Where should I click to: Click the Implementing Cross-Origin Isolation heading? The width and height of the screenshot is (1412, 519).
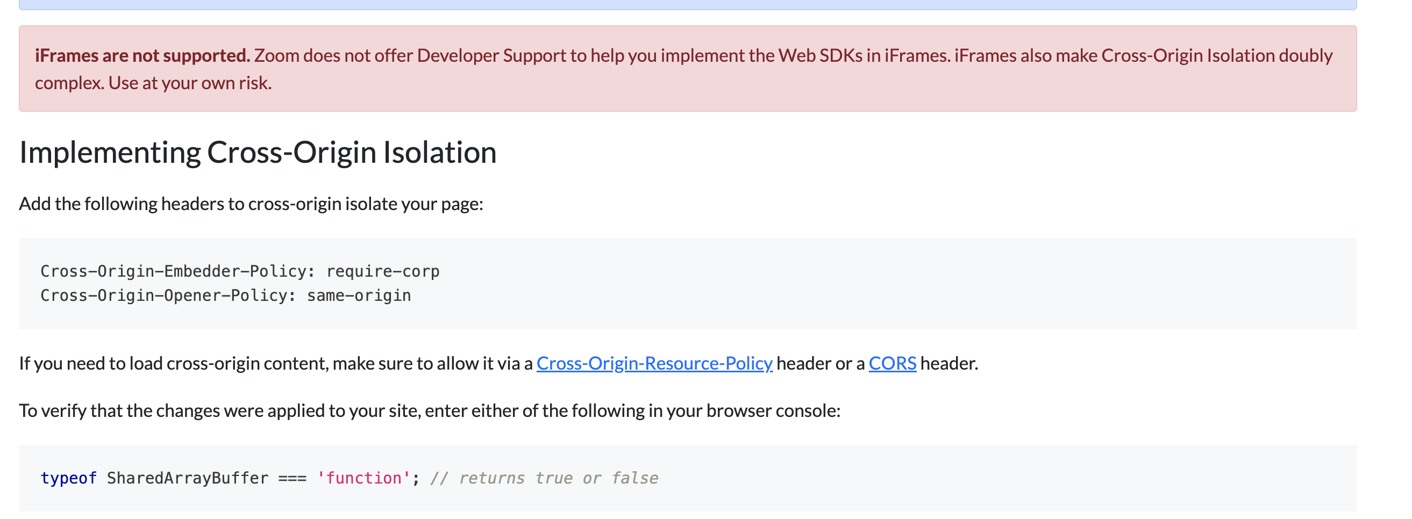(x=258, y=152)
